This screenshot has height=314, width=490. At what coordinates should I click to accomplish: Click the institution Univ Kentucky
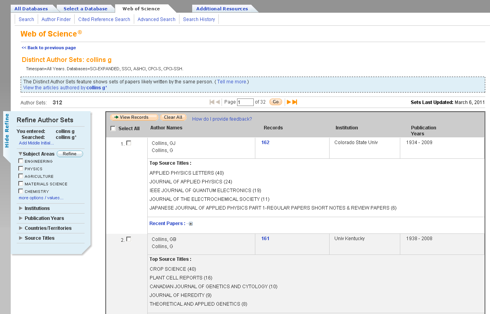[x=349, y=239]
